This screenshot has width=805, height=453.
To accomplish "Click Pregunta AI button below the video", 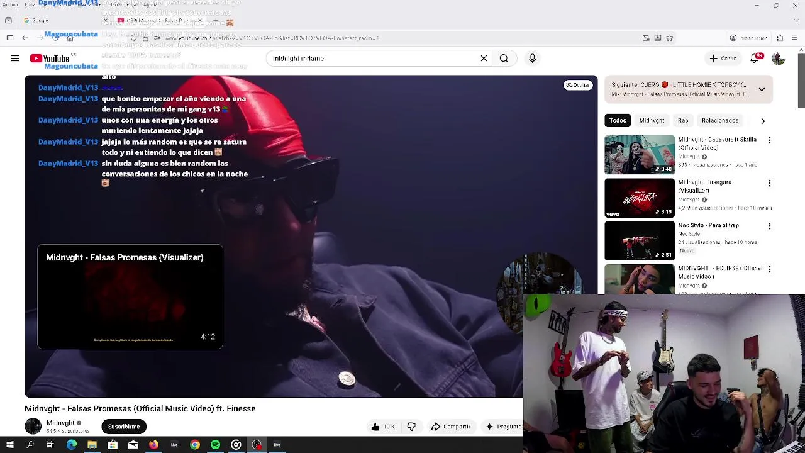I will click(x=503, y=427).
